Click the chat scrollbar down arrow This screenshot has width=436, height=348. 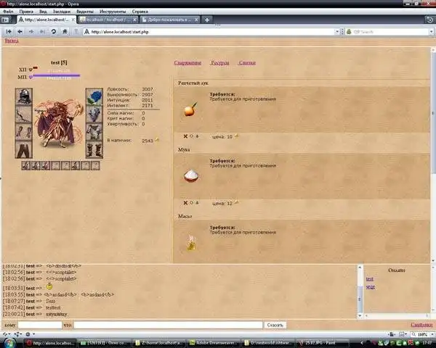tap(360, 316)
